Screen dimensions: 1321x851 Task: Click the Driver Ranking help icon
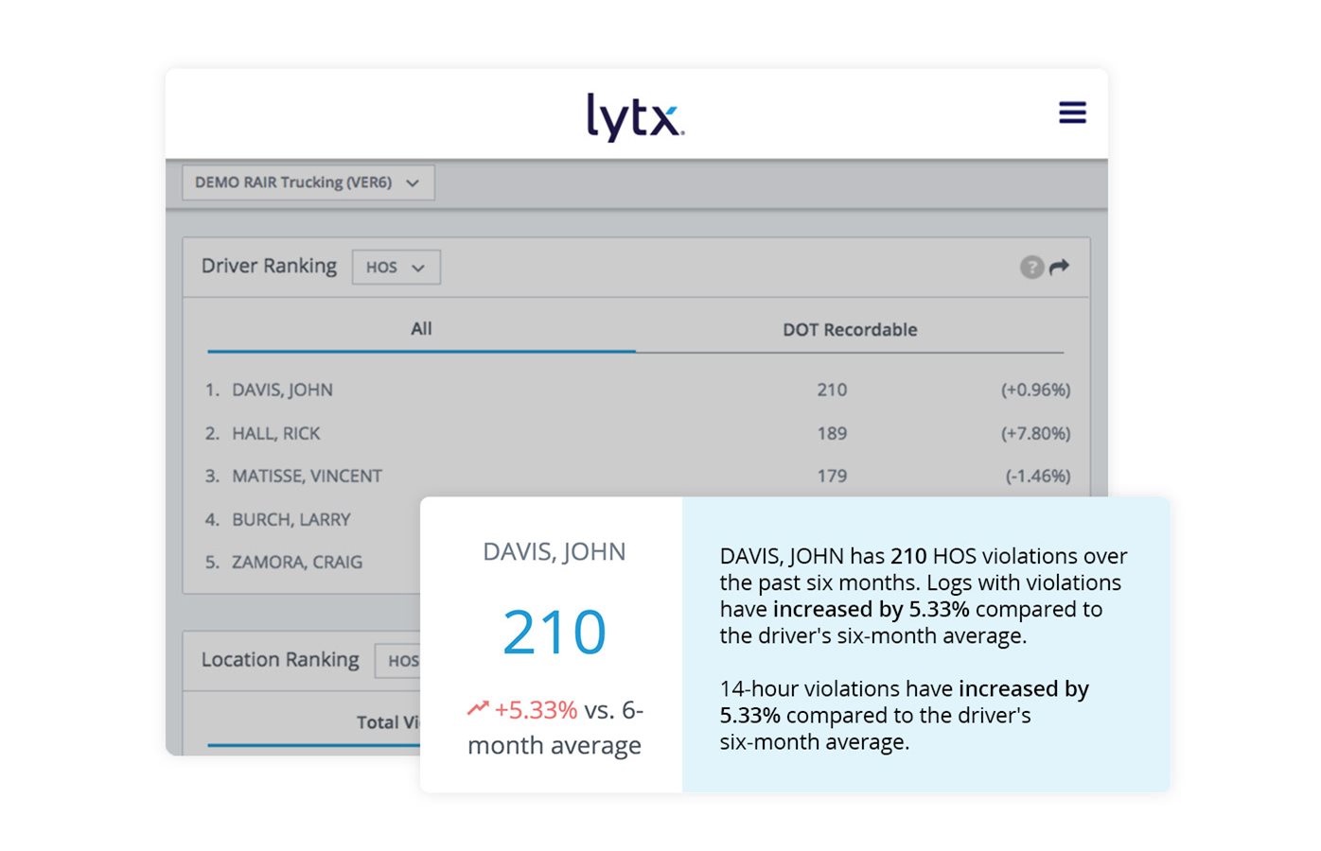pos(1030,268)
